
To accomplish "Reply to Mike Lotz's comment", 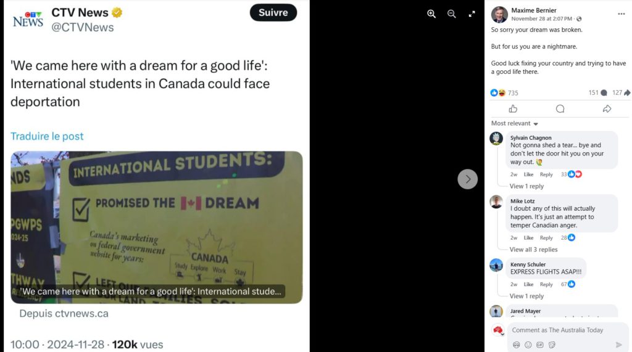I will coord(546,238).
